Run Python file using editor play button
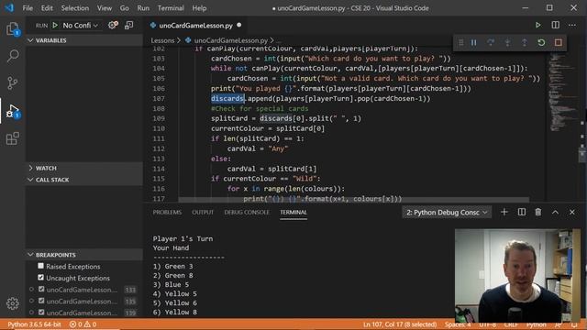This screenshot has height=330, width=587. (x=538, y=25)
